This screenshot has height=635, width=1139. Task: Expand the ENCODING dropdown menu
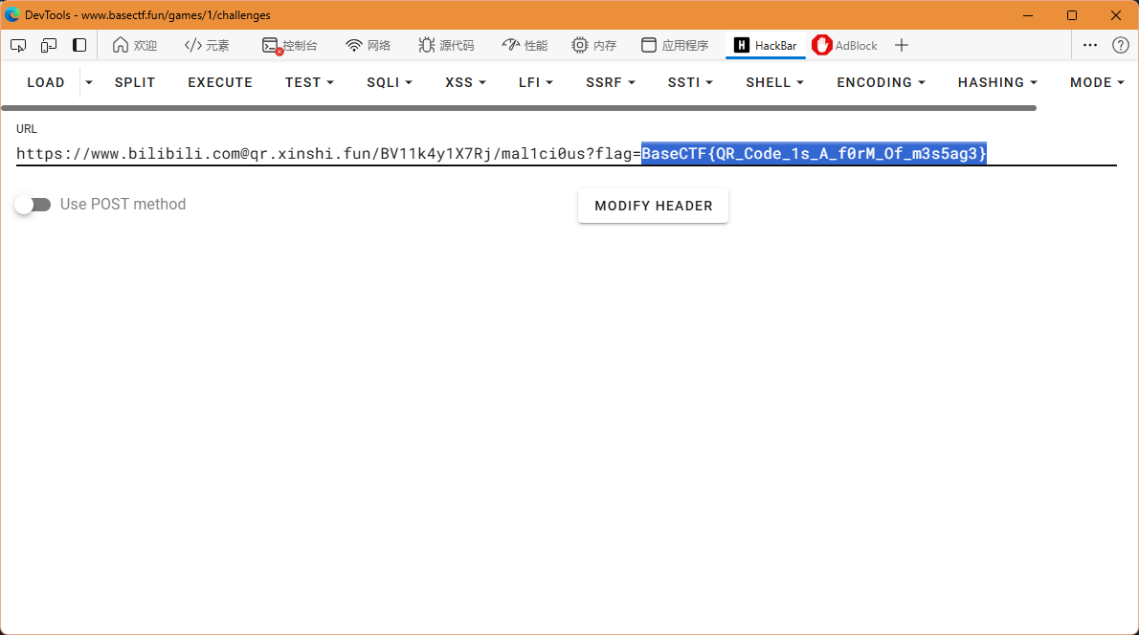click(881, 82)
